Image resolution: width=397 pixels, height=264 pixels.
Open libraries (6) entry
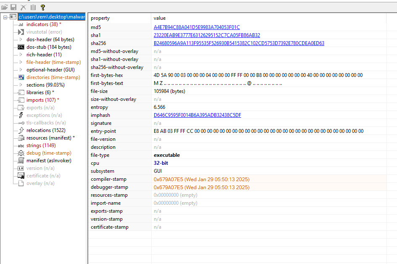[40, 92]
